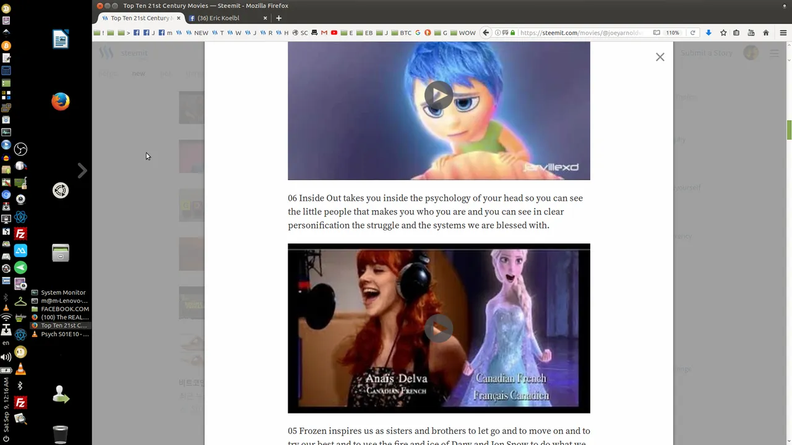
Task: Reset the 110% zoom level
Action: 673,33
